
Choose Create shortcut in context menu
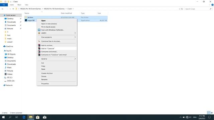[57, 73]
